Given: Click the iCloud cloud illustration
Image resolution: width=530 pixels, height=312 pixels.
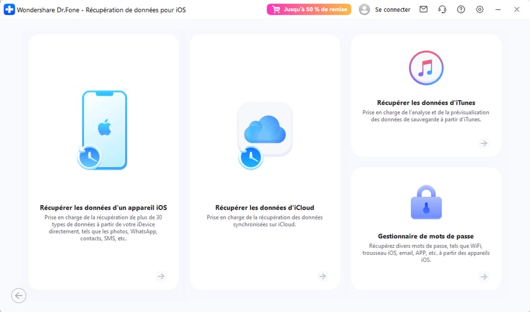Looking at the screenshot, I should [265, 135].
